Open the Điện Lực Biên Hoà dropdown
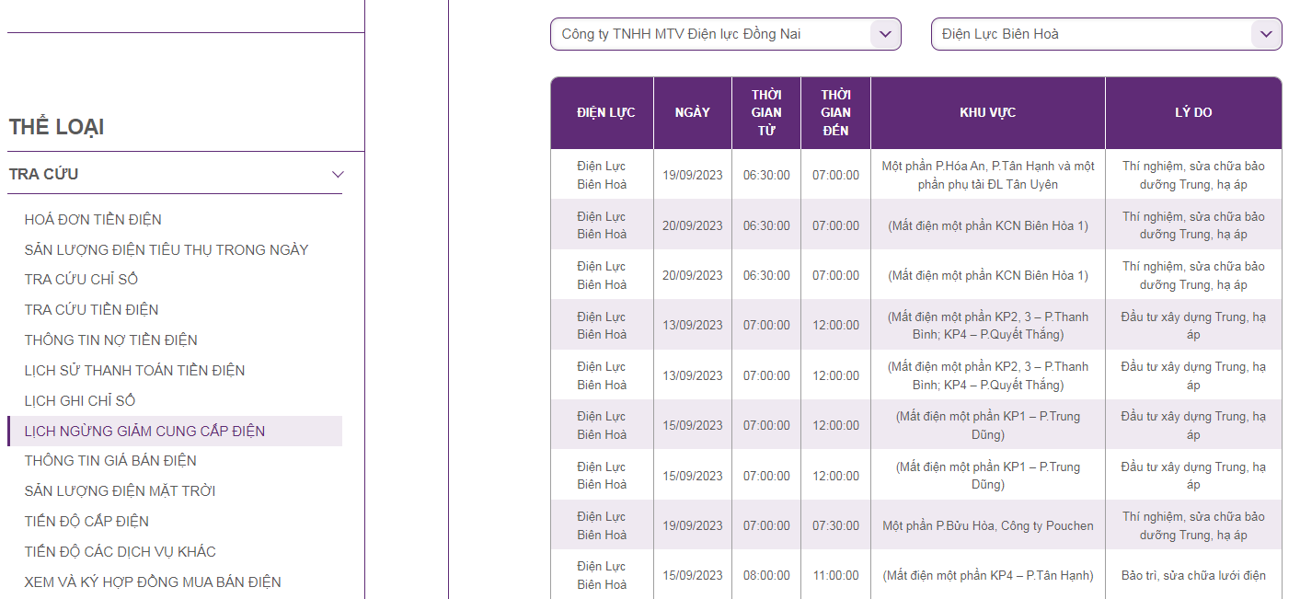 click(1106, 34)
